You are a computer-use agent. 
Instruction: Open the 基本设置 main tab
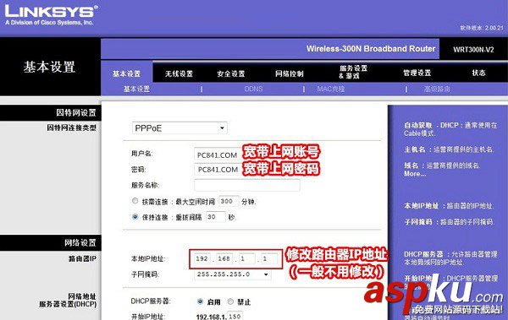(x=127, y=73)
